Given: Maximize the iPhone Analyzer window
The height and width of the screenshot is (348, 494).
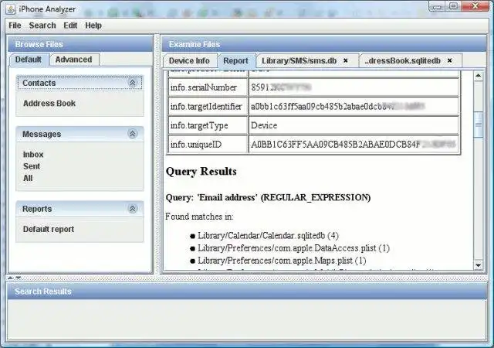Looking at the screenshot, I should 453,7.
